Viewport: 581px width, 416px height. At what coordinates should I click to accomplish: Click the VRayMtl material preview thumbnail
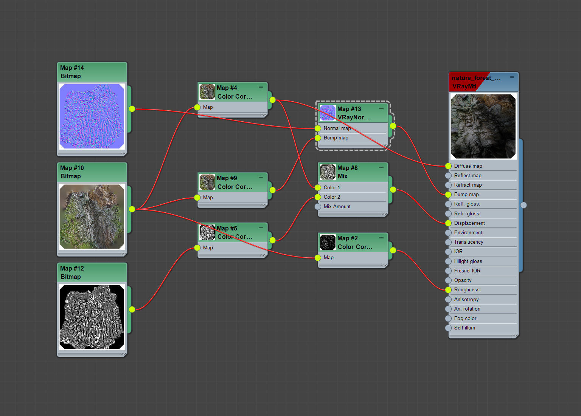click(x=483, y=126)
